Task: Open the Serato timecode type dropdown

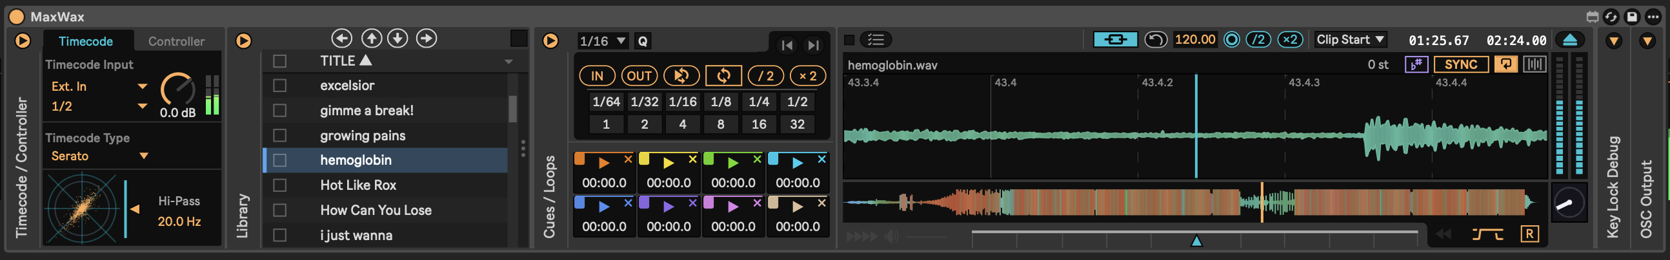Action: tap(99, 156)
